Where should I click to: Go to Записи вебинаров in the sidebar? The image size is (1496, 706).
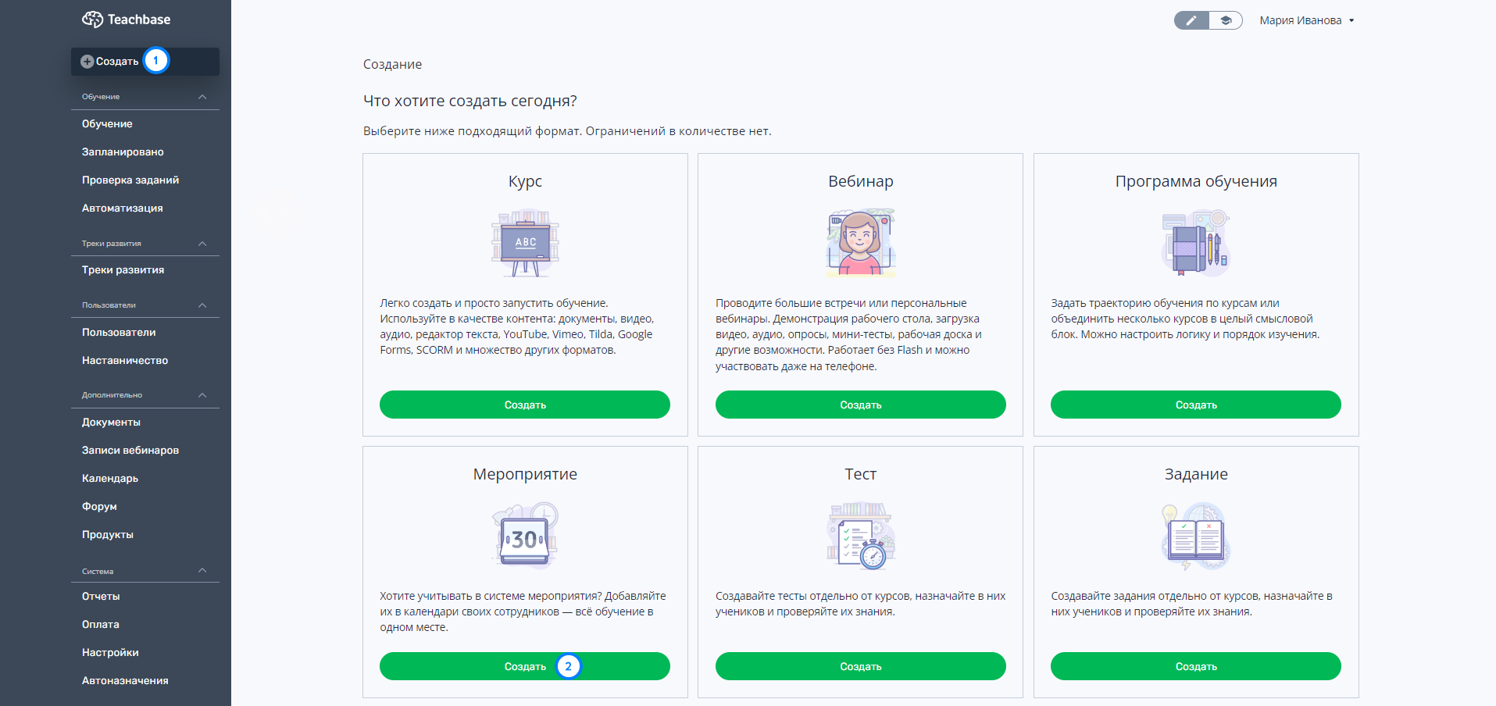(130, 451)
